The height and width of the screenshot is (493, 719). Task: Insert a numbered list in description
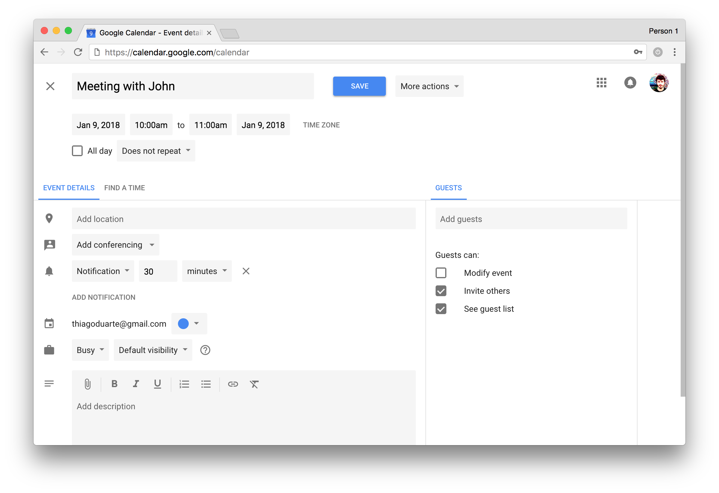[x=184, y=384]
